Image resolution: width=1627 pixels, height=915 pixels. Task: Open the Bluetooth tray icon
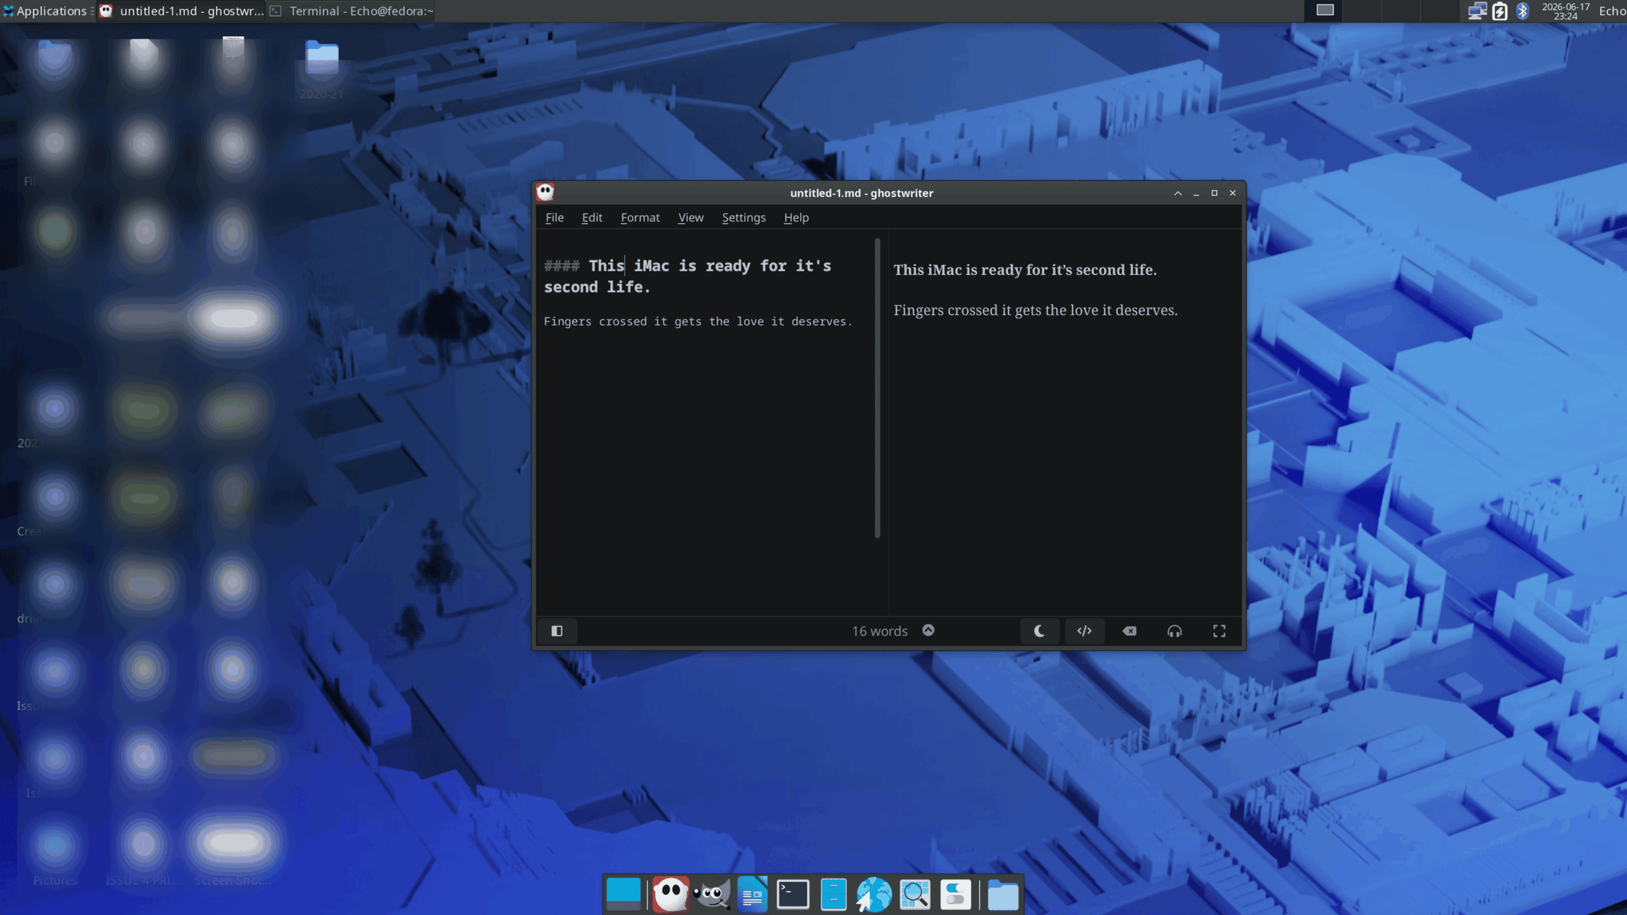[1523, 11]
